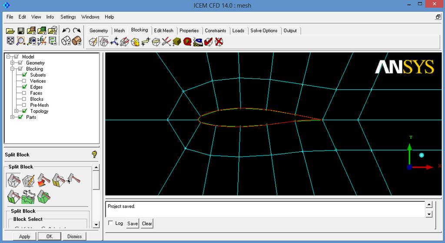Viewport: 445px width, 243px height.
Task: Open the Windows menu
Action: click(x=90, y=17)
